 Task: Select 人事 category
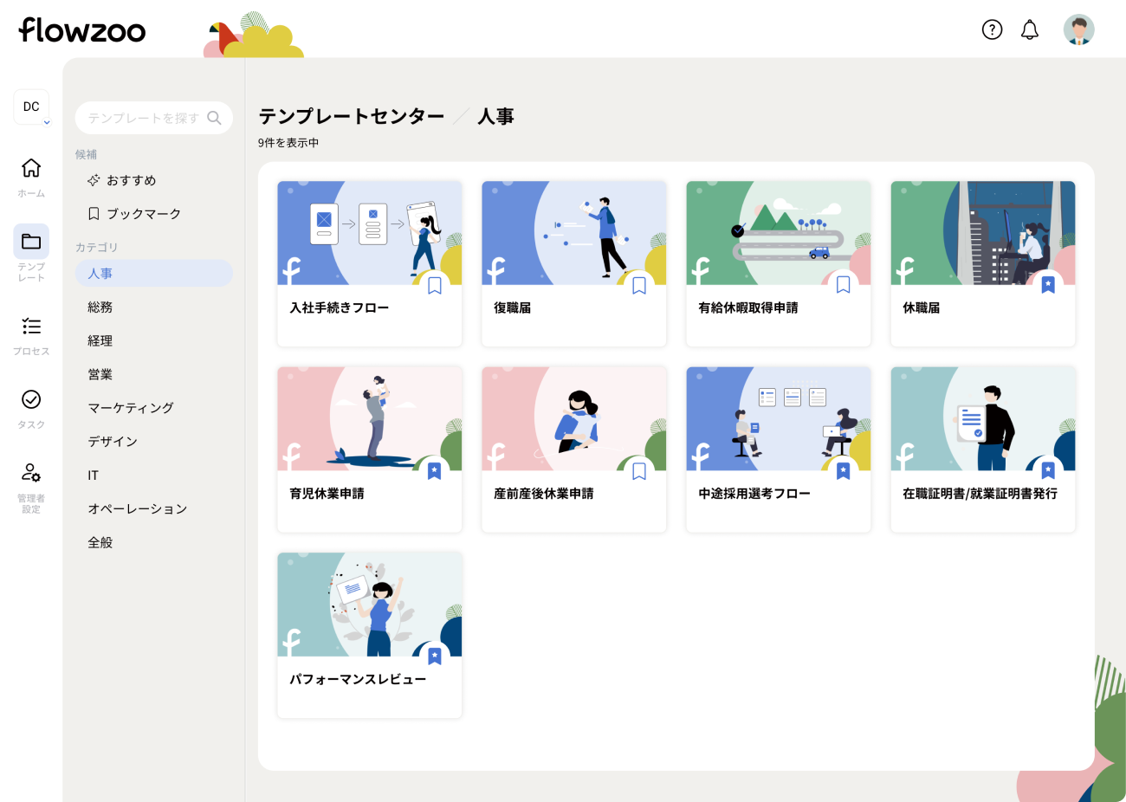[154, 274]
